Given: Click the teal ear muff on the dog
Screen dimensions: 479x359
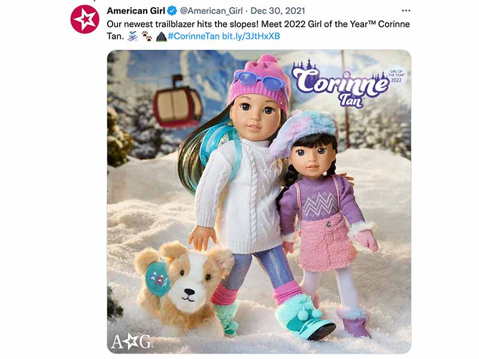Looking at the screenshot, I should [158, 278].
